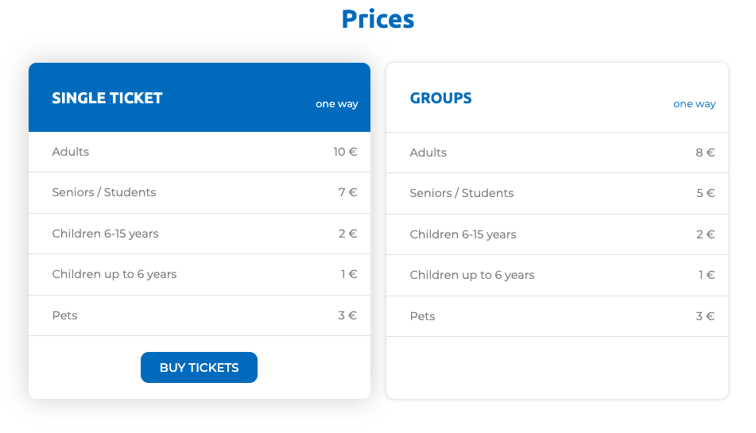Click the Prices heading
This screenshot has width=756, height=433.
coord(378,19)
